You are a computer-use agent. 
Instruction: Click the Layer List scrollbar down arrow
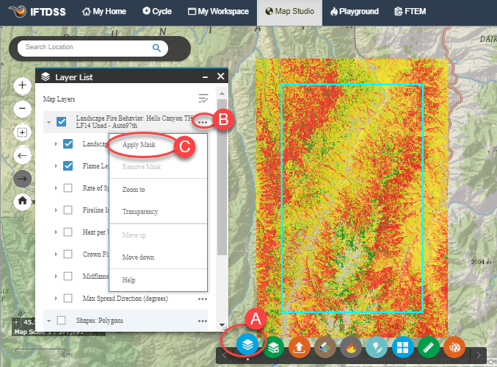tap(222, 326)
